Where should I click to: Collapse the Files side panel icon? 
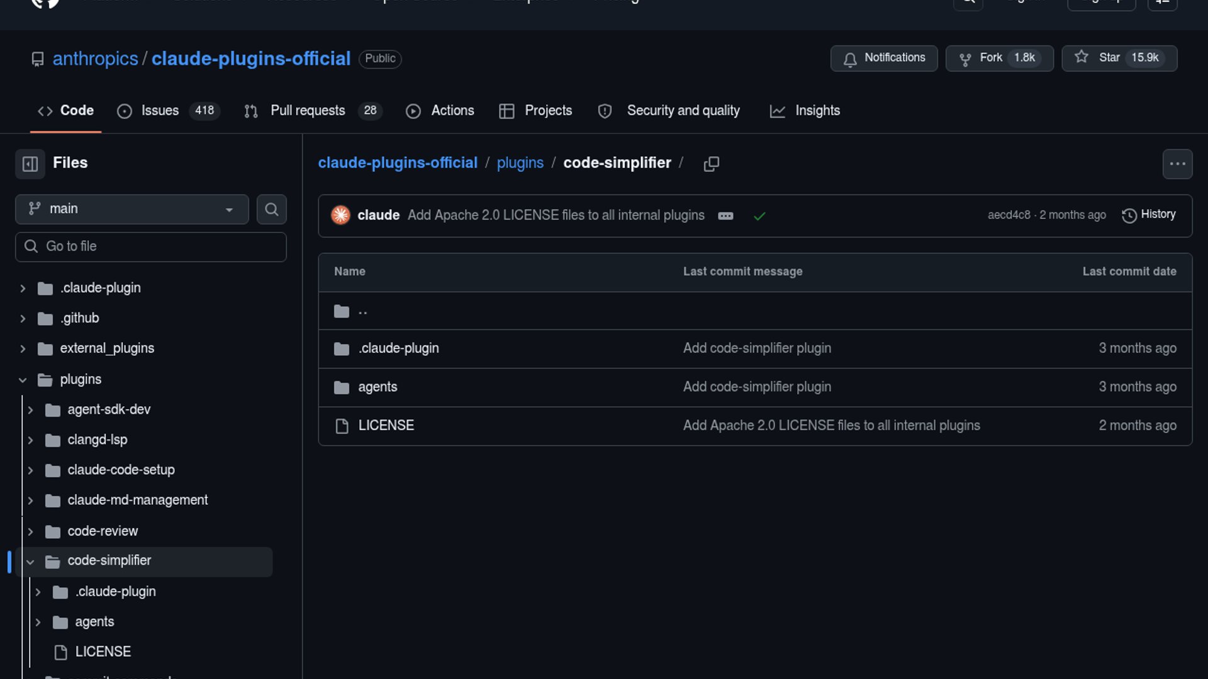(x=30, y=164)
